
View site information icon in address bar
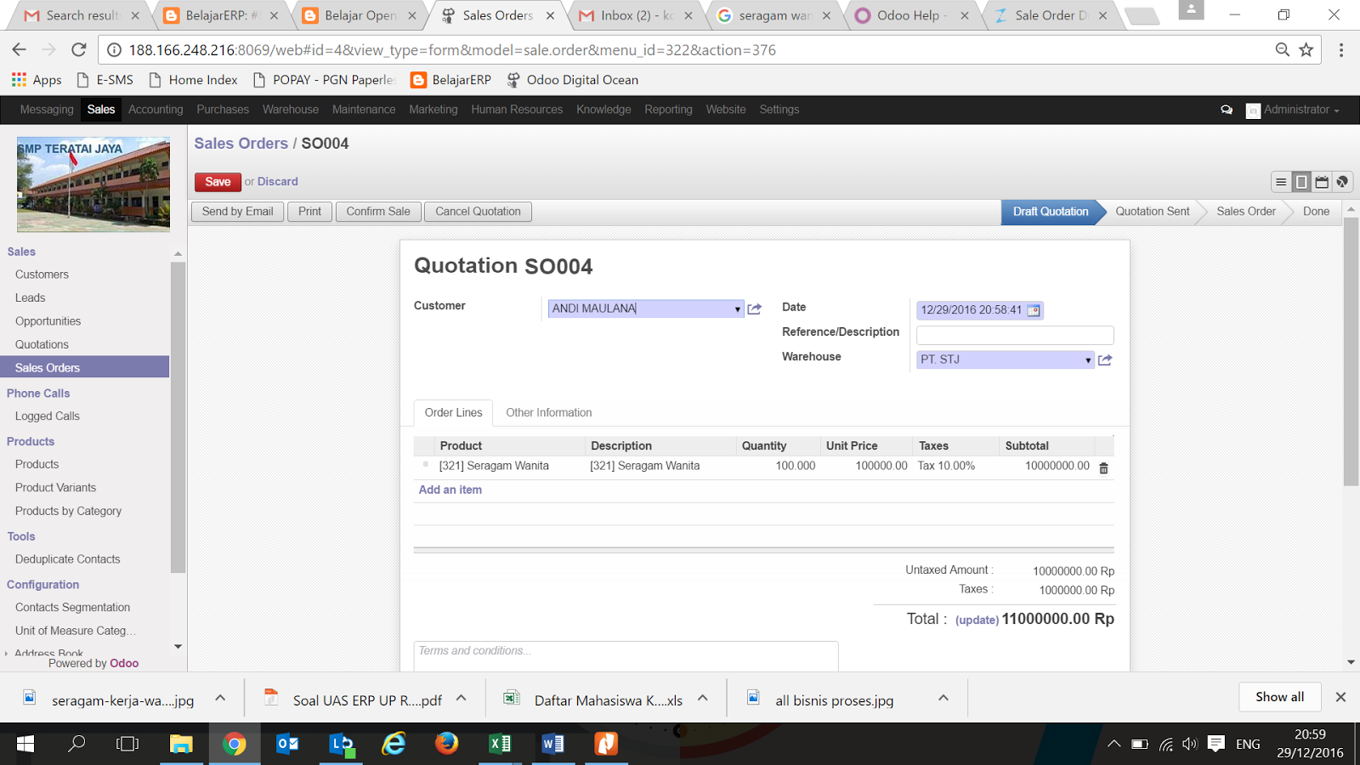114,50
